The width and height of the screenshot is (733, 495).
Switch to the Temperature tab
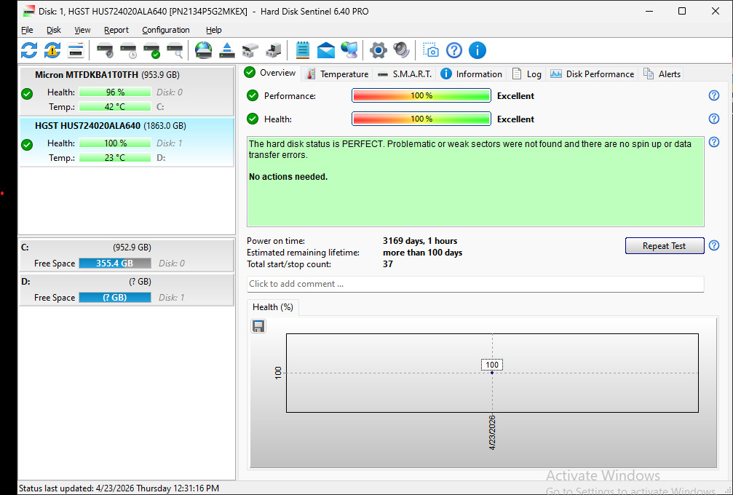(336, 74)
